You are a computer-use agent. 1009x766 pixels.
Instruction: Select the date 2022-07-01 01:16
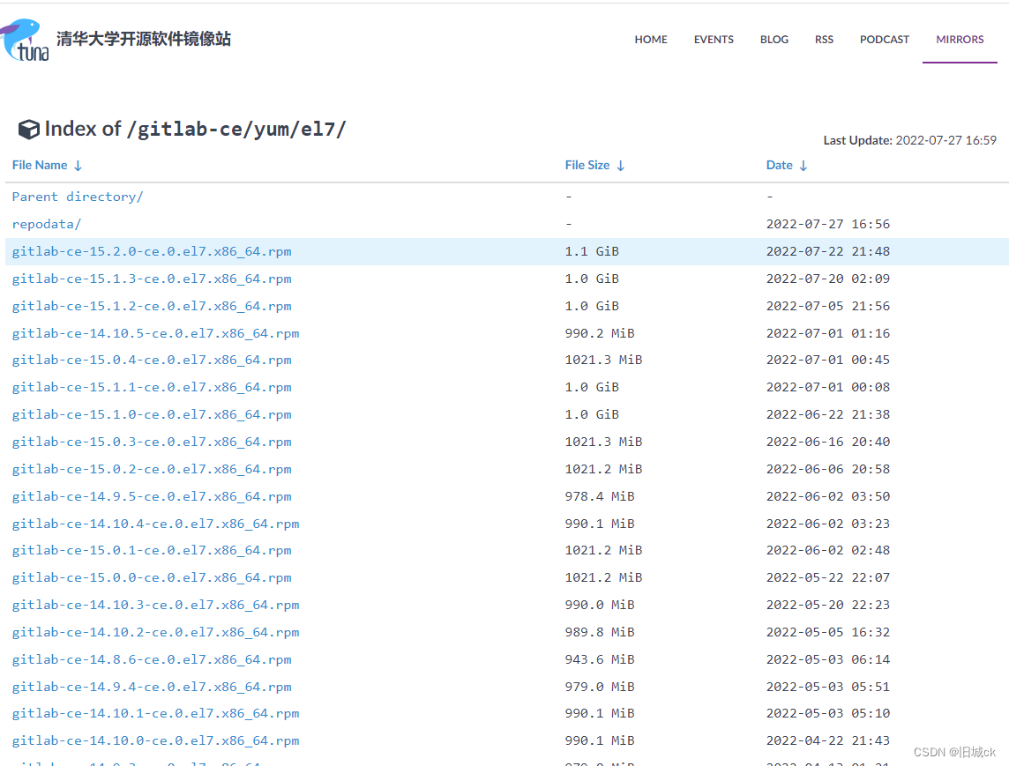tap(827, 333)
